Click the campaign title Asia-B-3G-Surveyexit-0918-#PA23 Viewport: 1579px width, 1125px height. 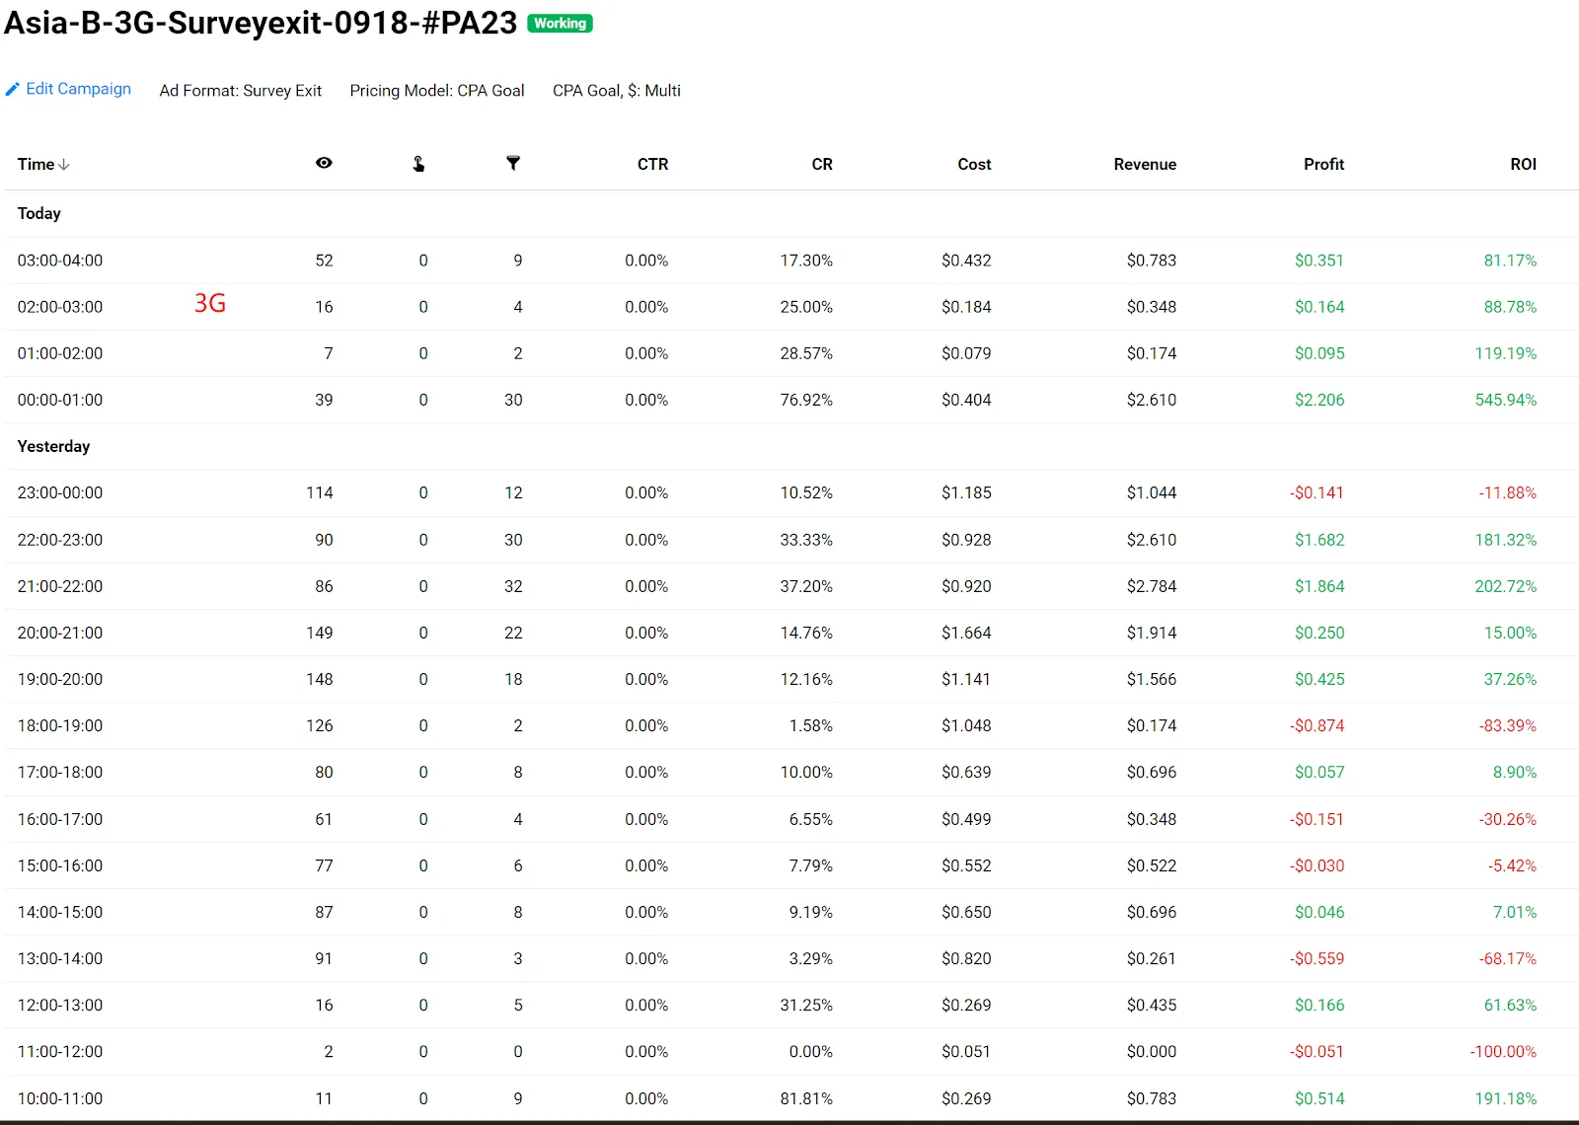click(261, 23)
